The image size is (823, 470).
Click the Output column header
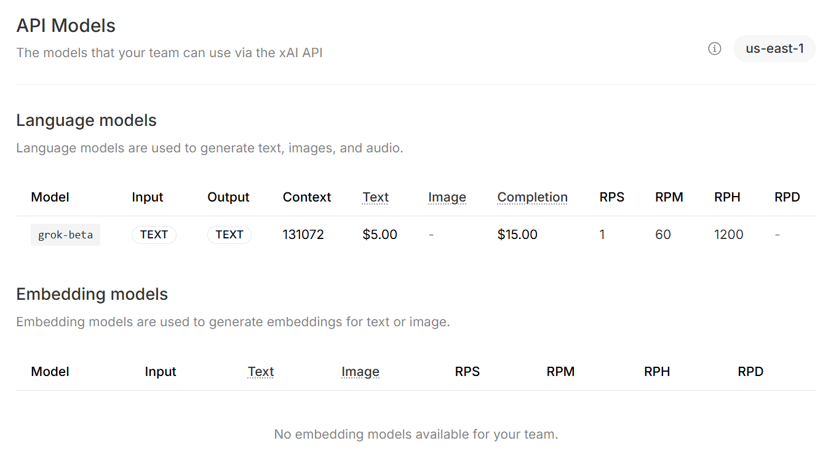[x=228, y=197]
